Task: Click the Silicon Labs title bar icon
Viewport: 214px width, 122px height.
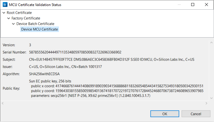Action: (x=5, y=5)
